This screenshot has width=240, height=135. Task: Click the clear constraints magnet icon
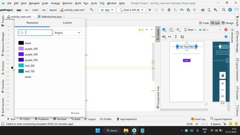(x=182, y=37)
